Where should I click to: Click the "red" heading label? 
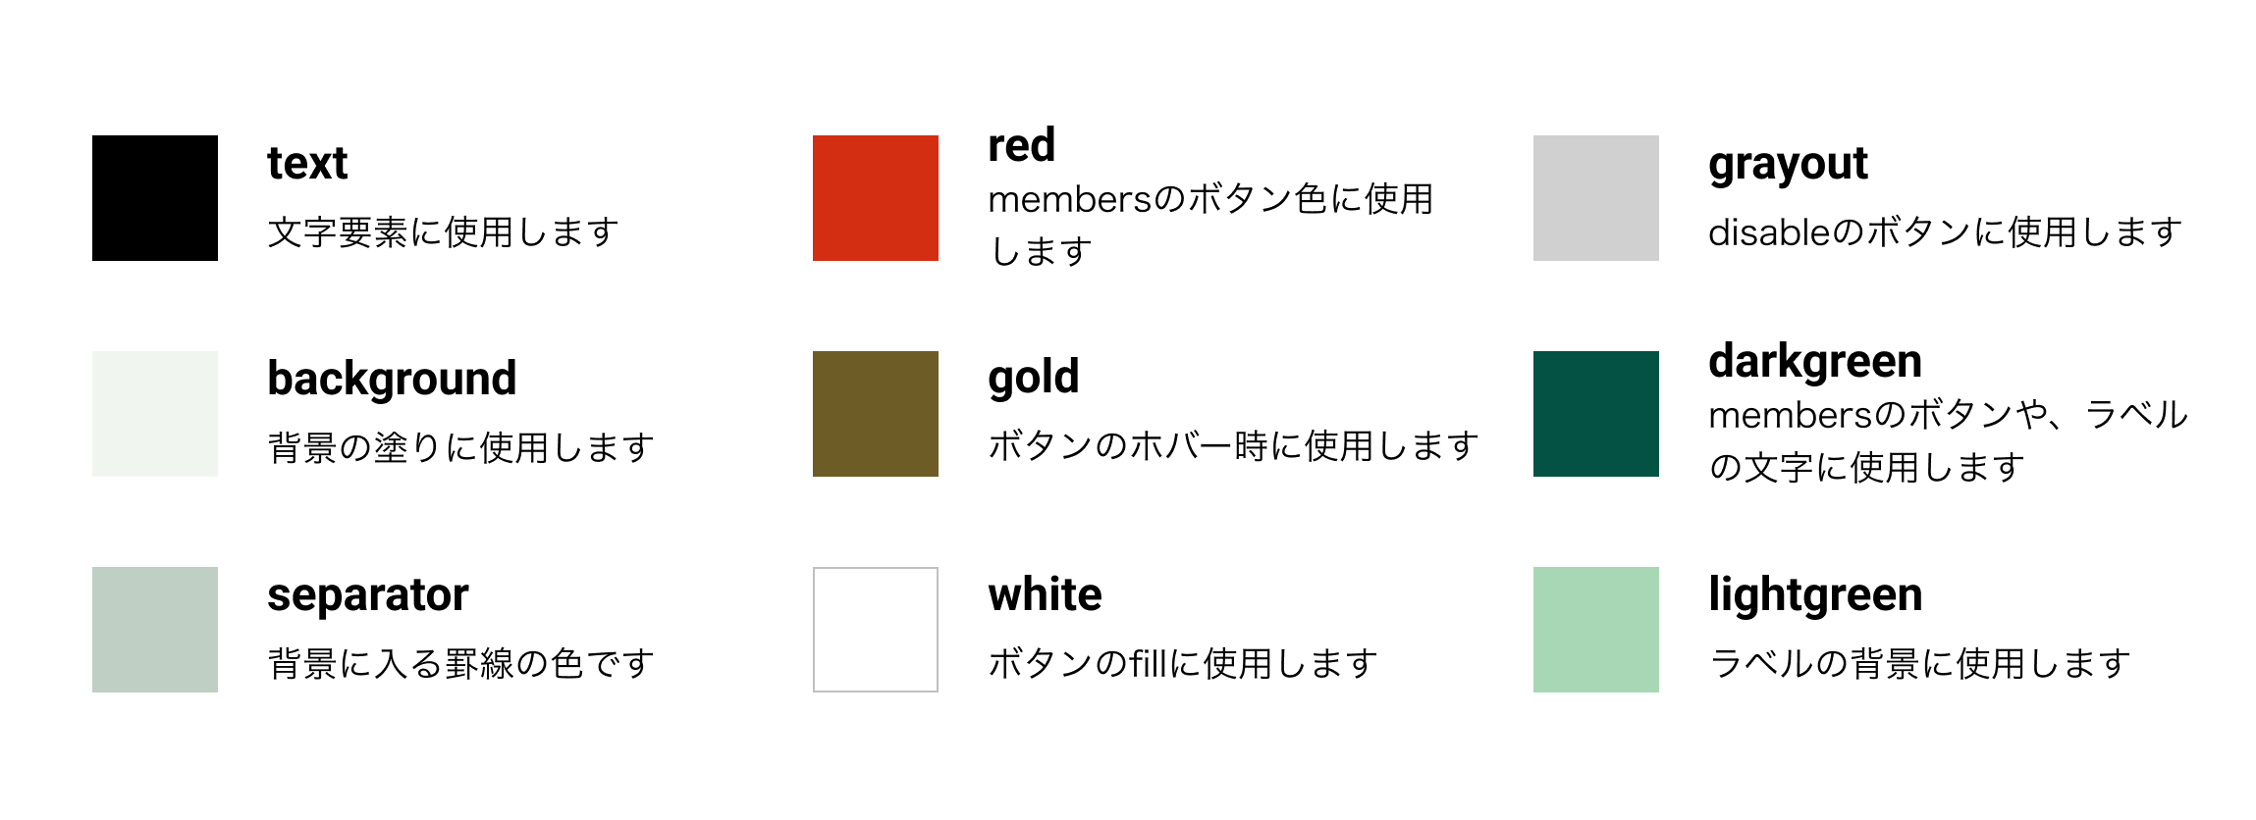pyautogui.click(x=1021, y=145)
